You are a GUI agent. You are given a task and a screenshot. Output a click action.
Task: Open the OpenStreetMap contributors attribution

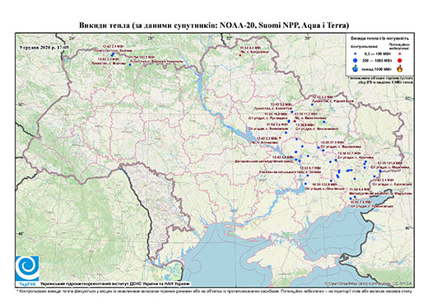pos(369,283)
